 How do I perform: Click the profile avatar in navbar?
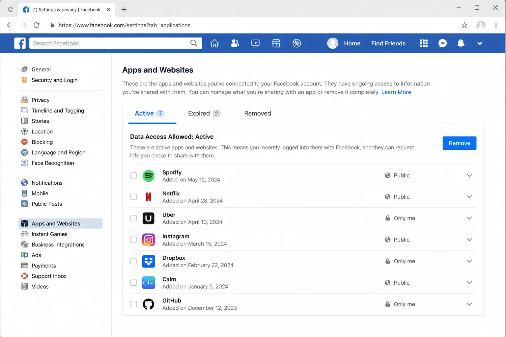click(333, 43)
